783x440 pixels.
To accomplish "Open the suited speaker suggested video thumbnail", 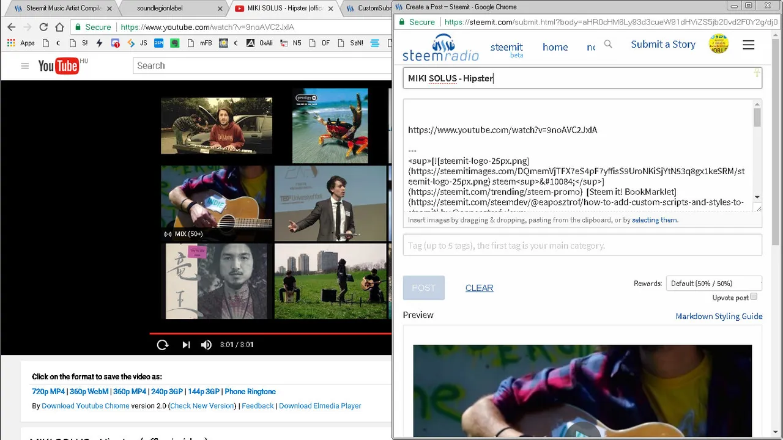I will [x=330, y=204].
